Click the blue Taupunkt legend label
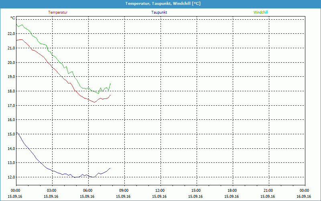321x201 pixels. pos(159,12)
